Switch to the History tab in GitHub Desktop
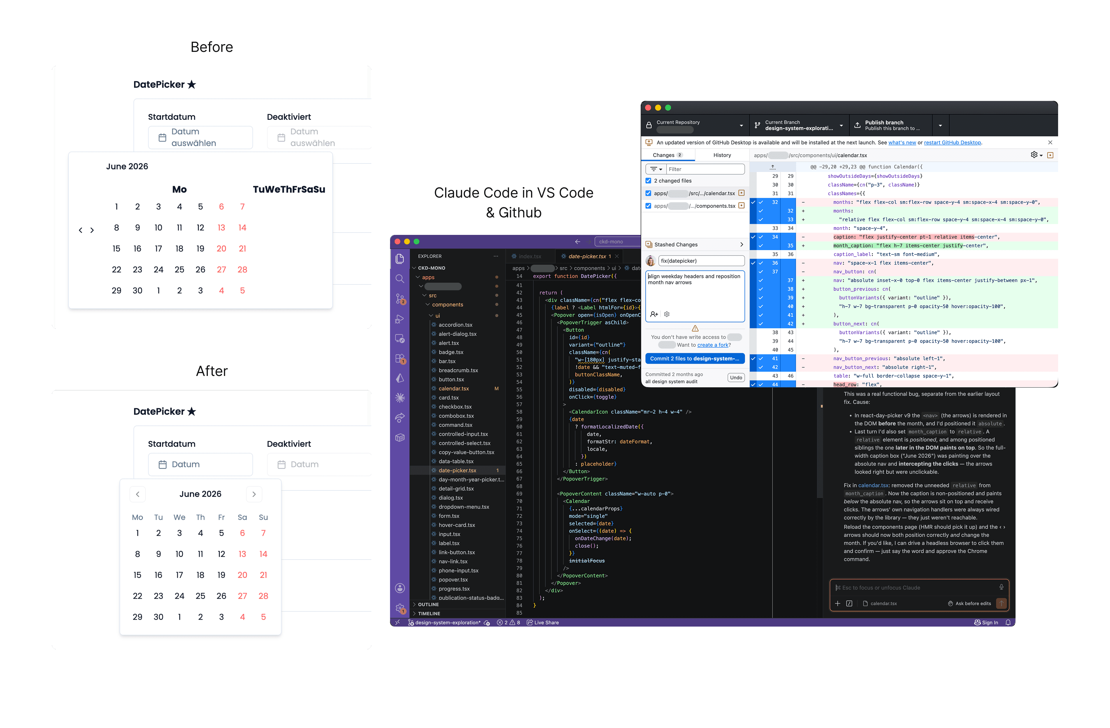 click(x=722, y=155)
